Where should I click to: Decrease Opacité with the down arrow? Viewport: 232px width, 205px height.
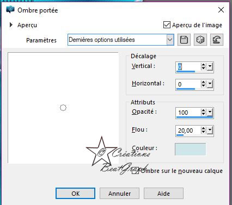[x=203, y=114]
